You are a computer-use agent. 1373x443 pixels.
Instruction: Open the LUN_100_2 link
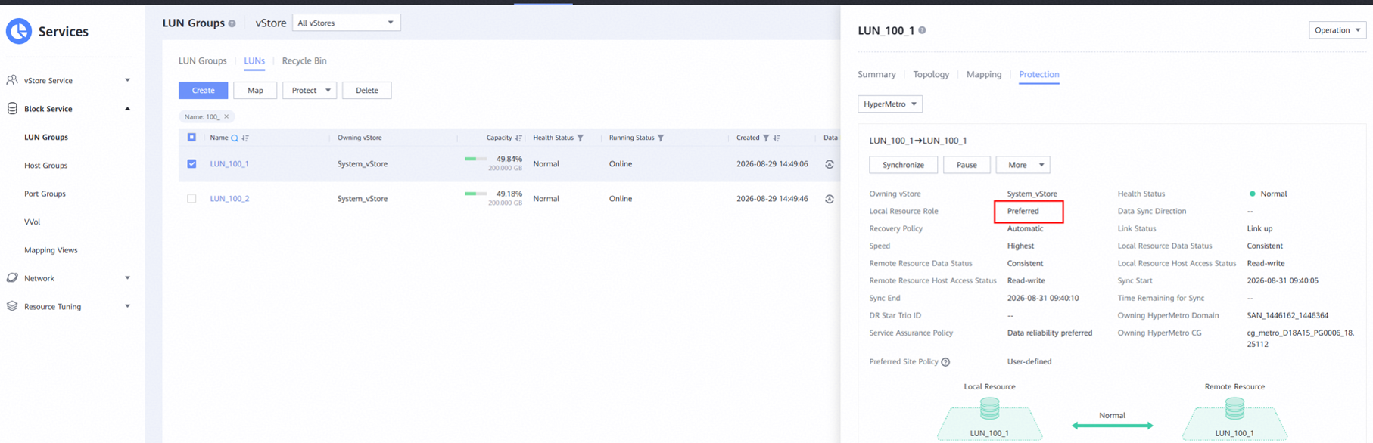tap(229, 198)
